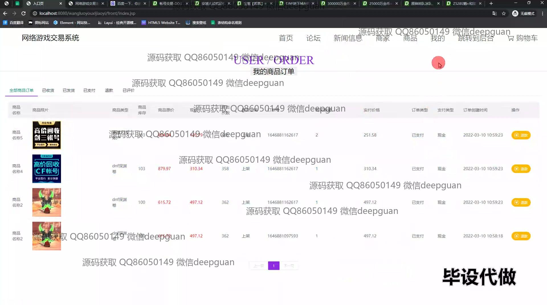Switch to the 已收货 tab
The width and height of the screenshot is (547, 305).
pyautogui.click(x=48, y=90)
